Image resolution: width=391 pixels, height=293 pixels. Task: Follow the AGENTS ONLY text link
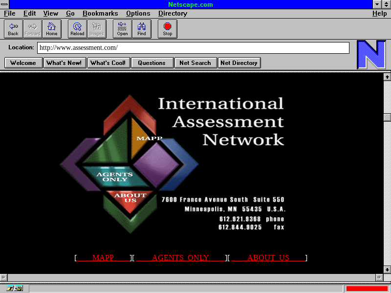[180, 258]
